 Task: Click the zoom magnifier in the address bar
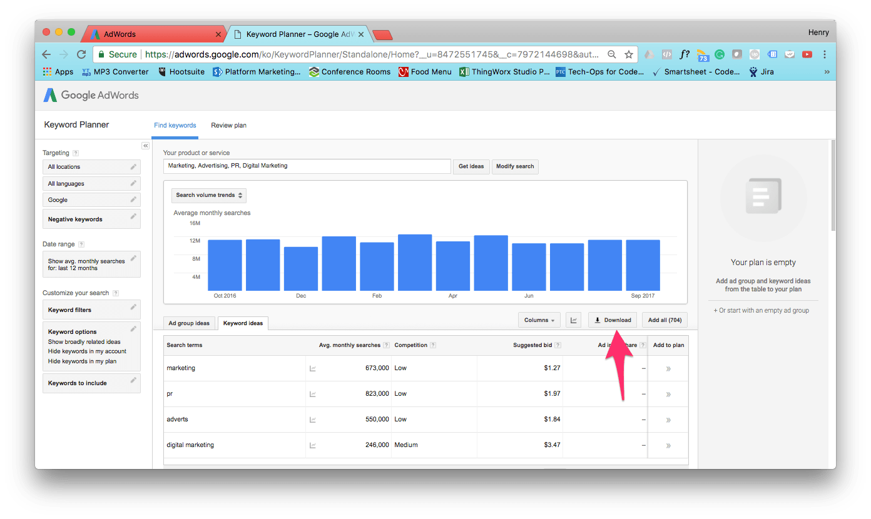tap(612, 54)
